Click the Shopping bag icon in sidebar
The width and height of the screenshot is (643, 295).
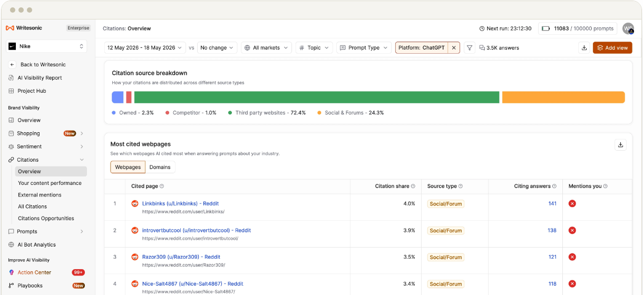click(12, 133)
